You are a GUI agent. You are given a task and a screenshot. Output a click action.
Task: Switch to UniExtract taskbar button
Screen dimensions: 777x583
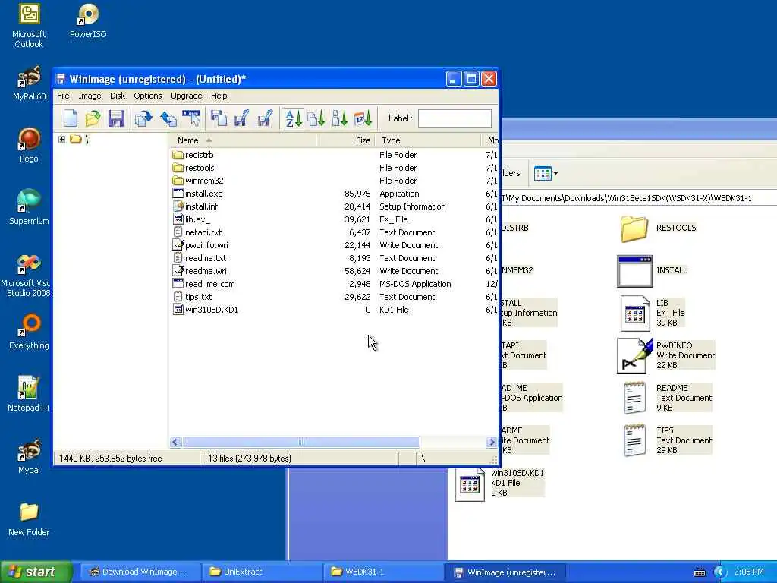point(261,572)
